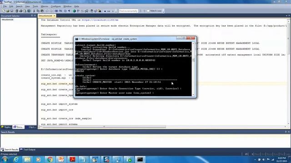Show hidden tray icons arrow
The image size is (291, 163).
(x=255, y=159)
